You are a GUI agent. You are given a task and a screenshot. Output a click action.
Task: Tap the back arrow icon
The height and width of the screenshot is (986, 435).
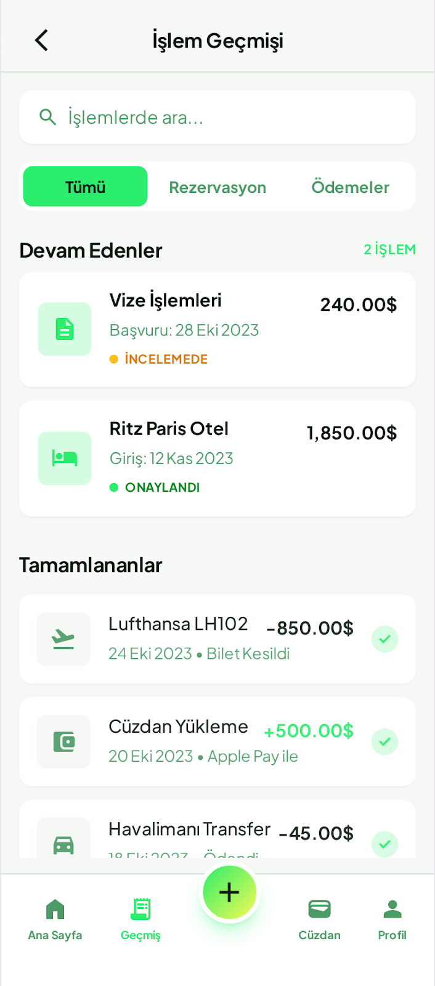pos(41,41)
